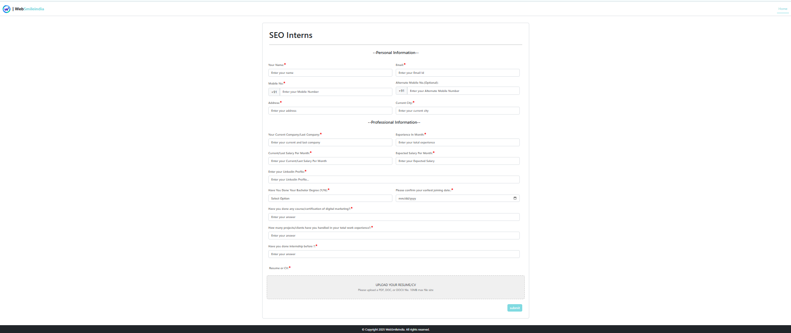The height and width of the screenshot is (333, 791).
Task: Select the LinkedIn Profile text field
Action: point(394,180)
